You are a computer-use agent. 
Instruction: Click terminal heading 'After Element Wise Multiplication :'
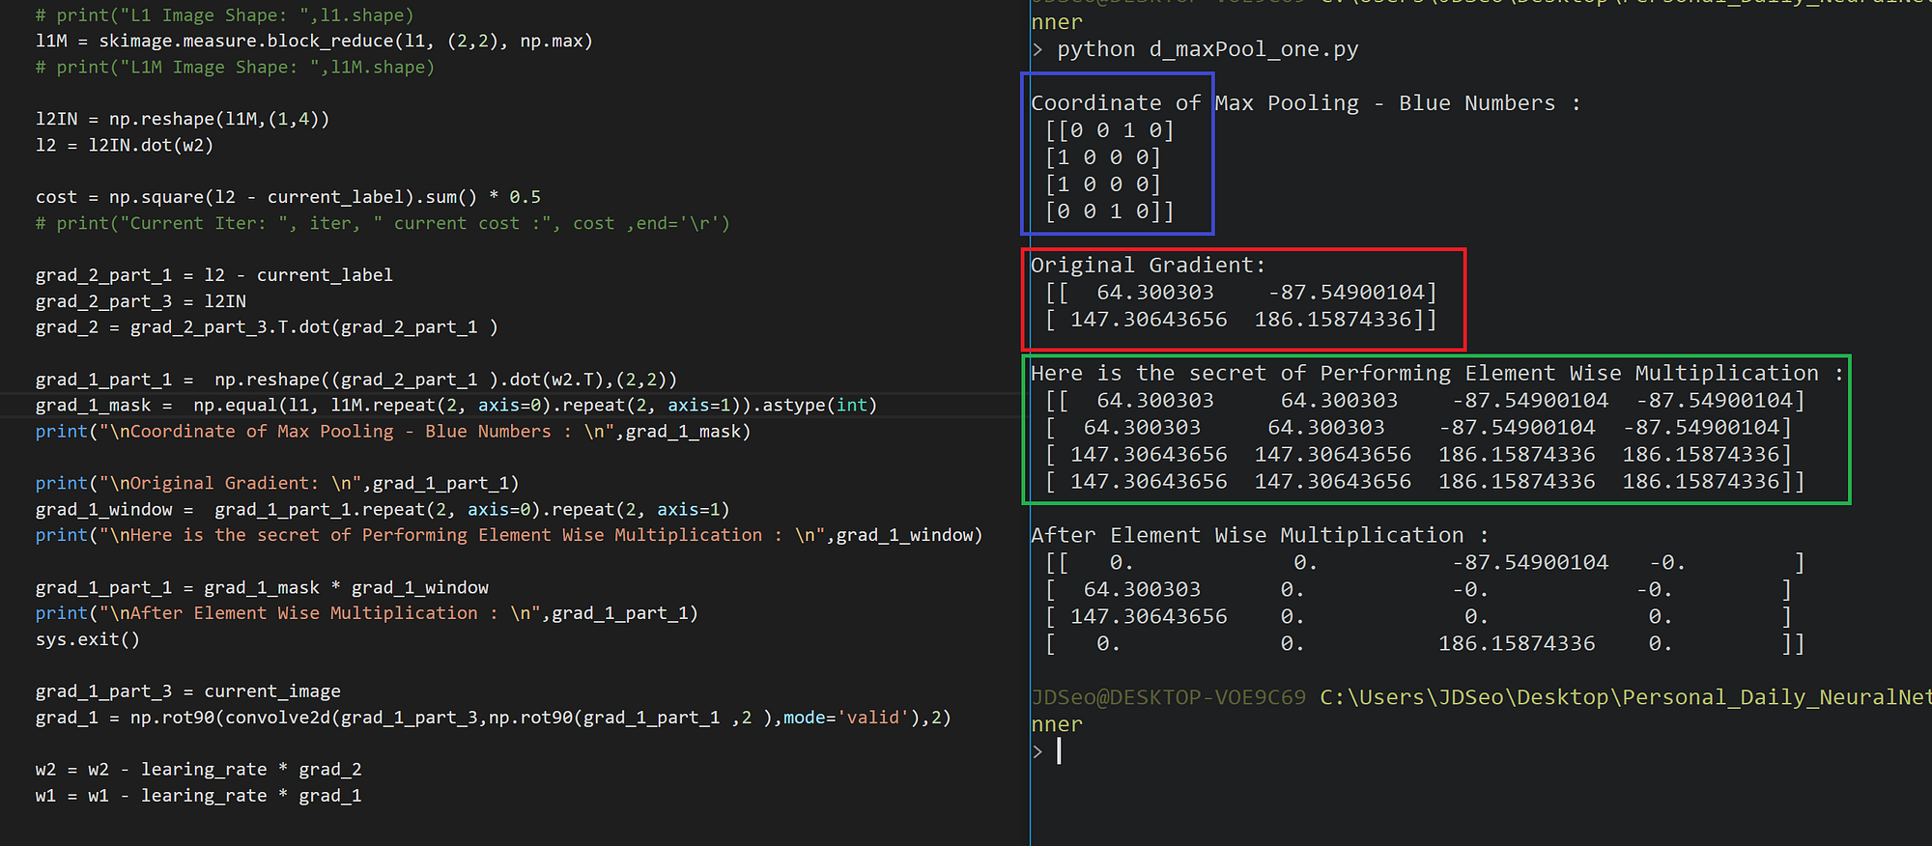(x=1260, y=536)
